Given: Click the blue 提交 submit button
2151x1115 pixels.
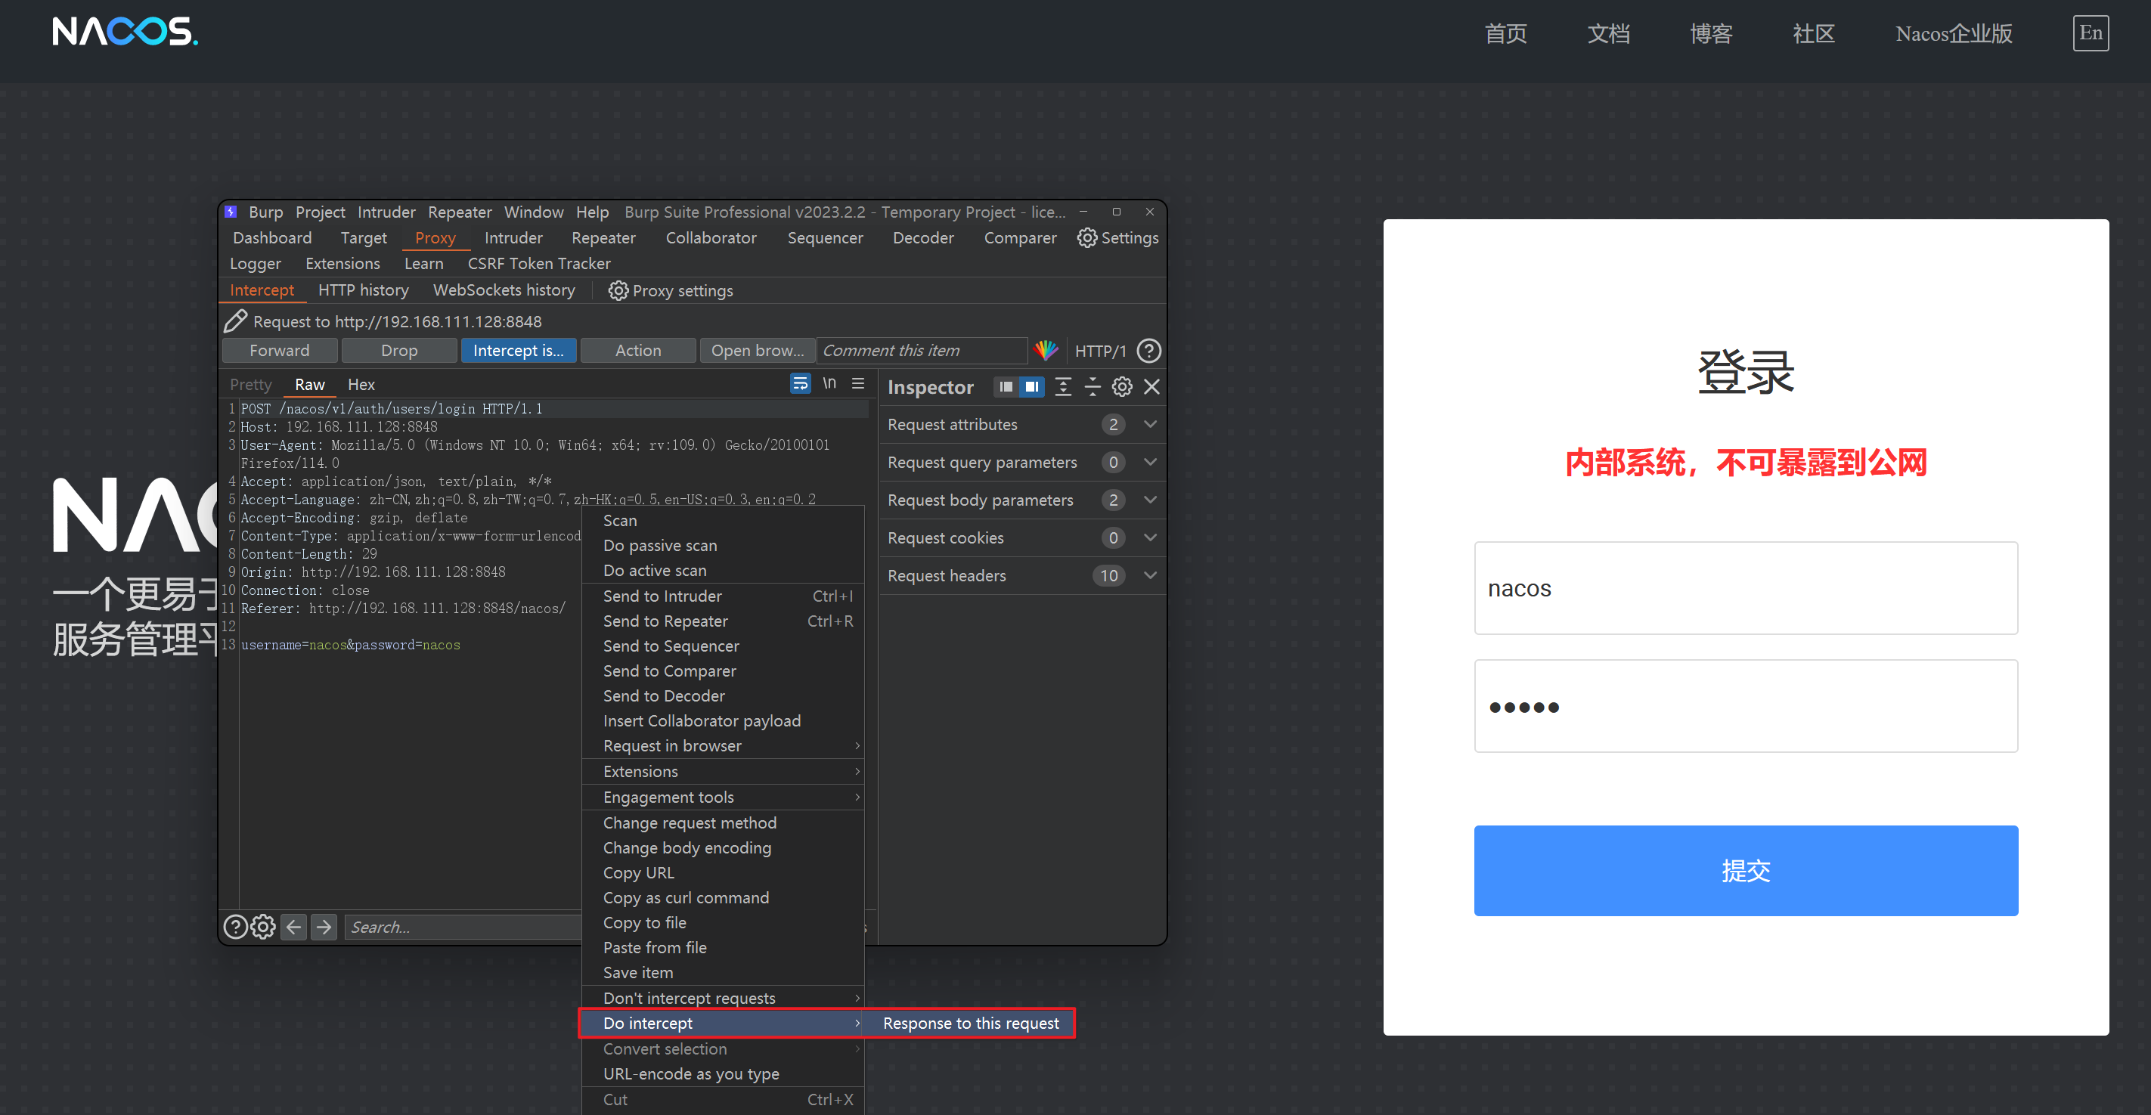Looking at the screenshot, I should click(1744, 871).
